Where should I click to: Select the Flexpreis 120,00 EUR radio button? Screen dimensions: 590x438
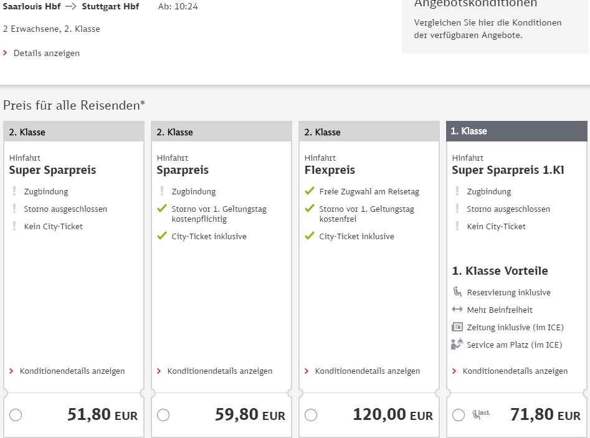coord(311,415)
